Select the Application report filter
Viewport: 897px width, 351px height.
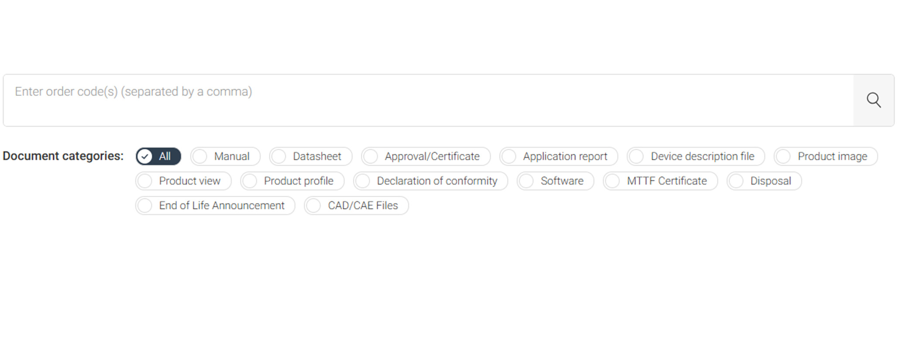tap(559, 156)
